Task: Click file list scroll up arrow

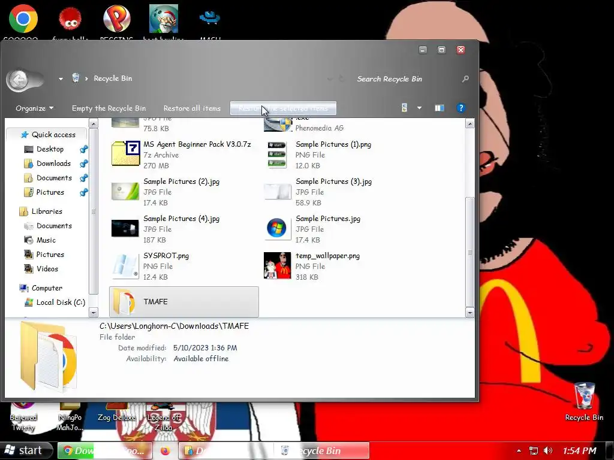Action: click(x=470, y=124)
